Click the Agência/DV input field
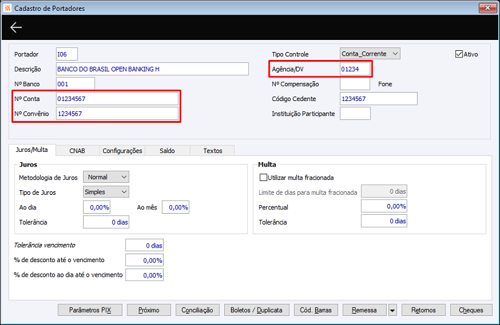The width and height of the screenshot is (500, 325). pos(355,69)
